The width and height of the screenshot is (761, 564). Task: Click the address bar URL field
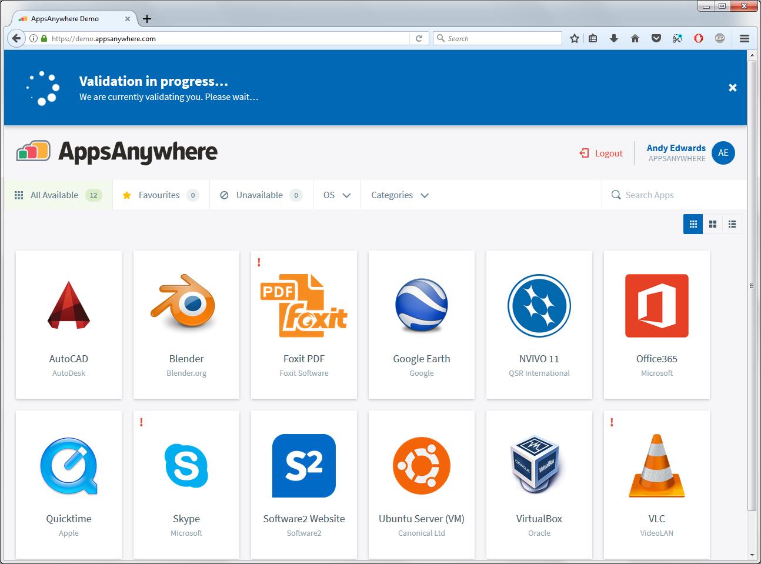point(229,38)
